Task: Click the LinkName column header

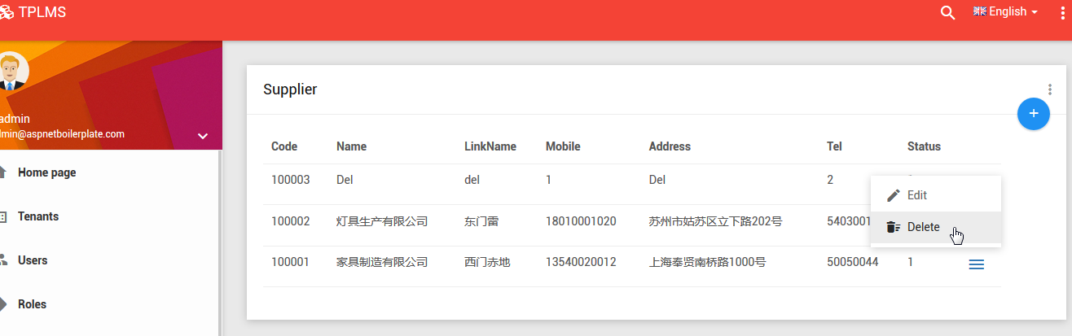Action: point(490,146)
